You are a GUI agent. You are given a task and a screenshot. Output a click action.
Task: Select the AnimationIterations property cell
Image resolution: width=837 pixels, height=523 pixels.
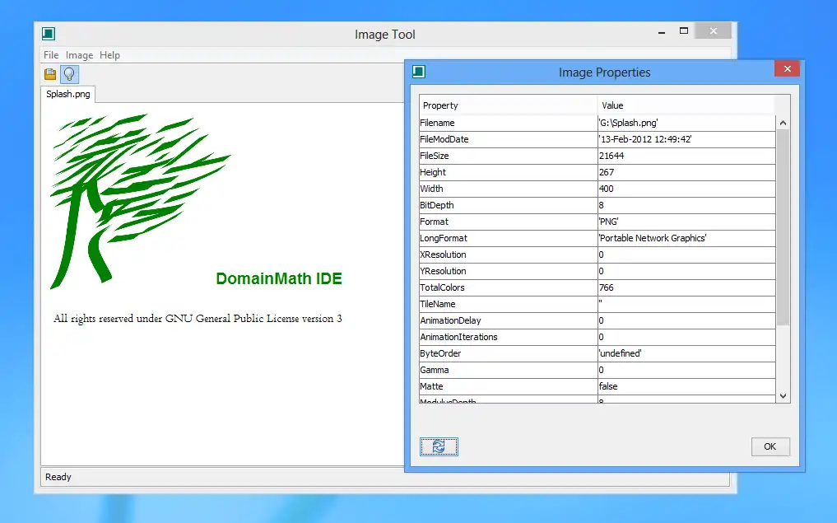coord(508,337)
